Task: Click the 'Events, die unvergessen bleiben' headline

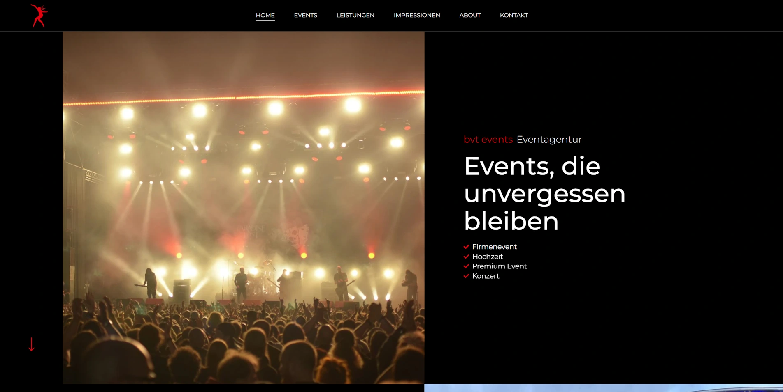Action: coord(544,193)
